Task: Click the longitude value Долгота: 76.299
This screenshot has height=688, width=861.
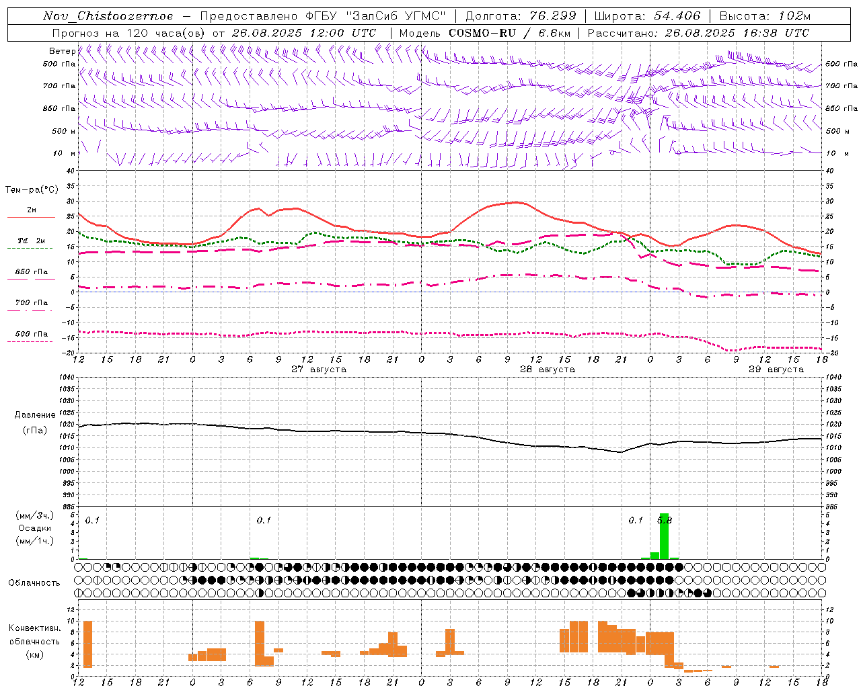Action: 521,16
